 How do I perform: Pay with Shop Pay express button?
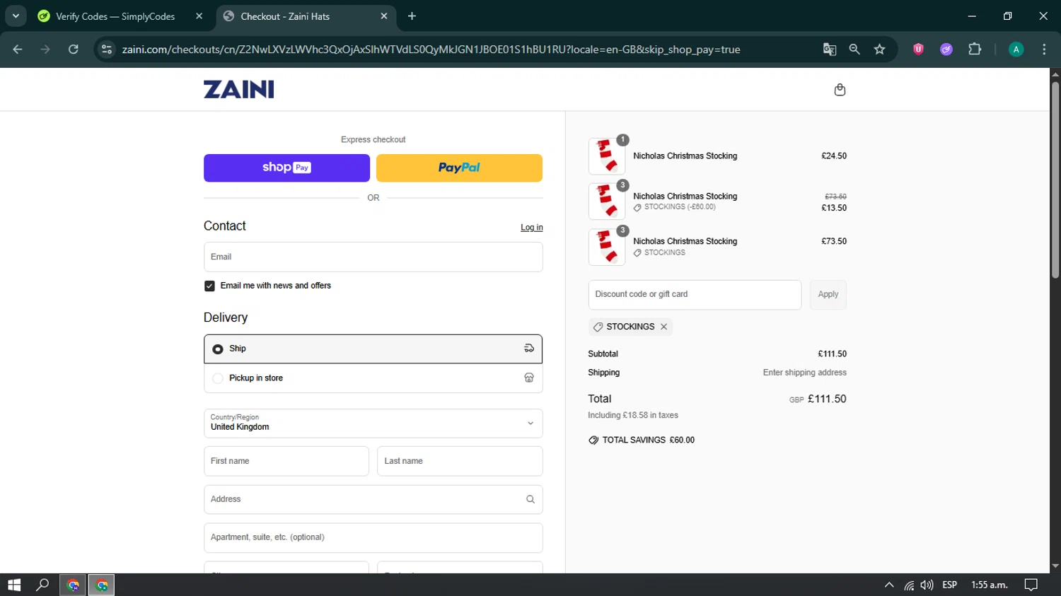click(286, 168)
